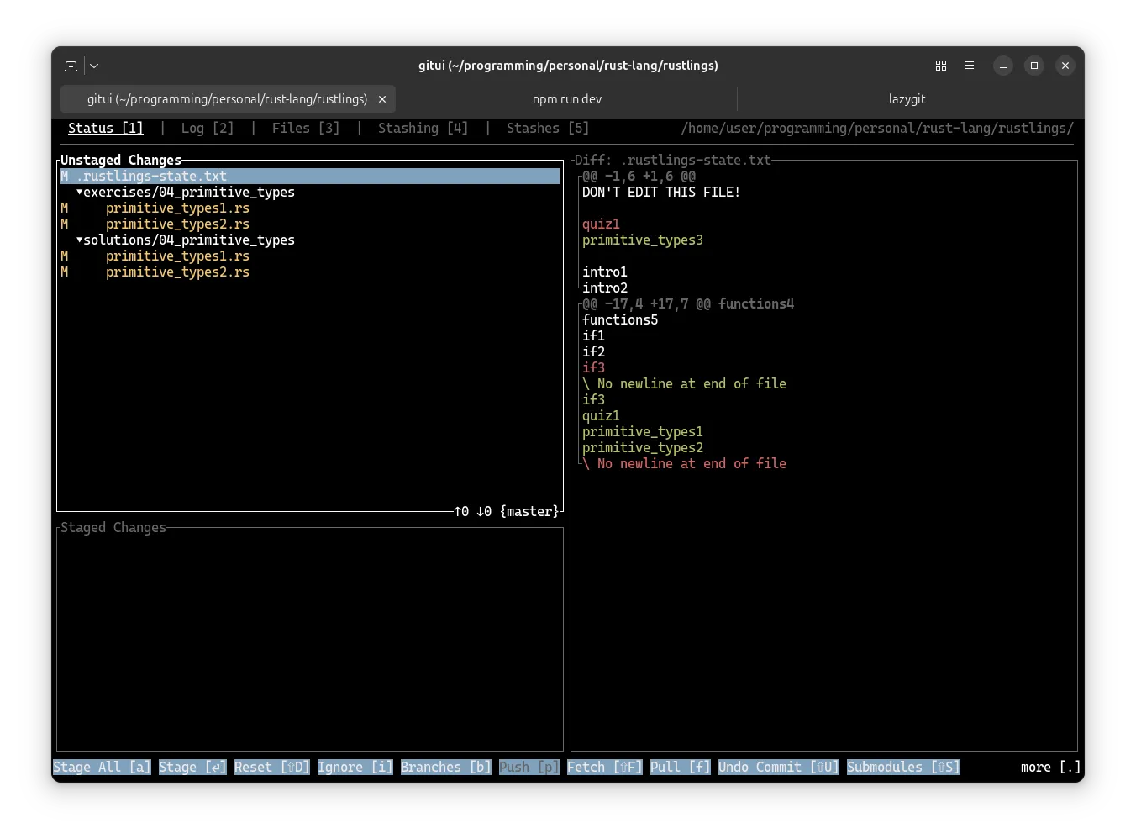1136x839 pixels.
Task: Select primitive_types1.rs under solutions folder
Action: click(177, 256)
